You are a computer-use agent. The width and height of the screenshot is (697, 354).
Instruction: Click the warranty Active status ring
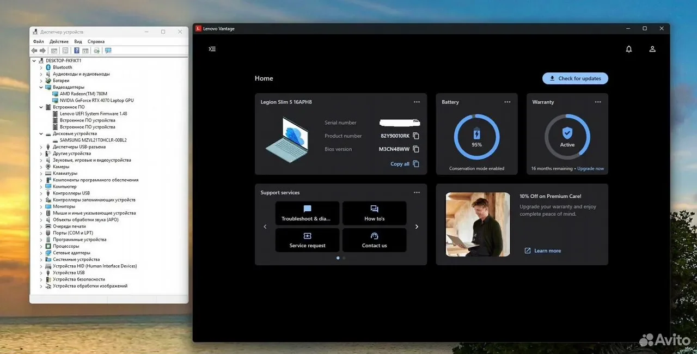point(567,137)
